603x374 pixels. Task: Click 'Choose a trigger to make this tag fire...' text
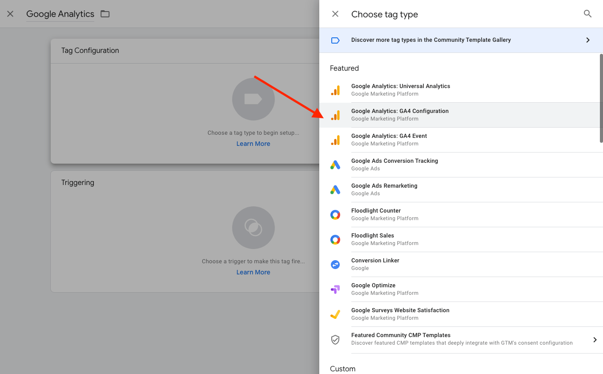[253, 261]
